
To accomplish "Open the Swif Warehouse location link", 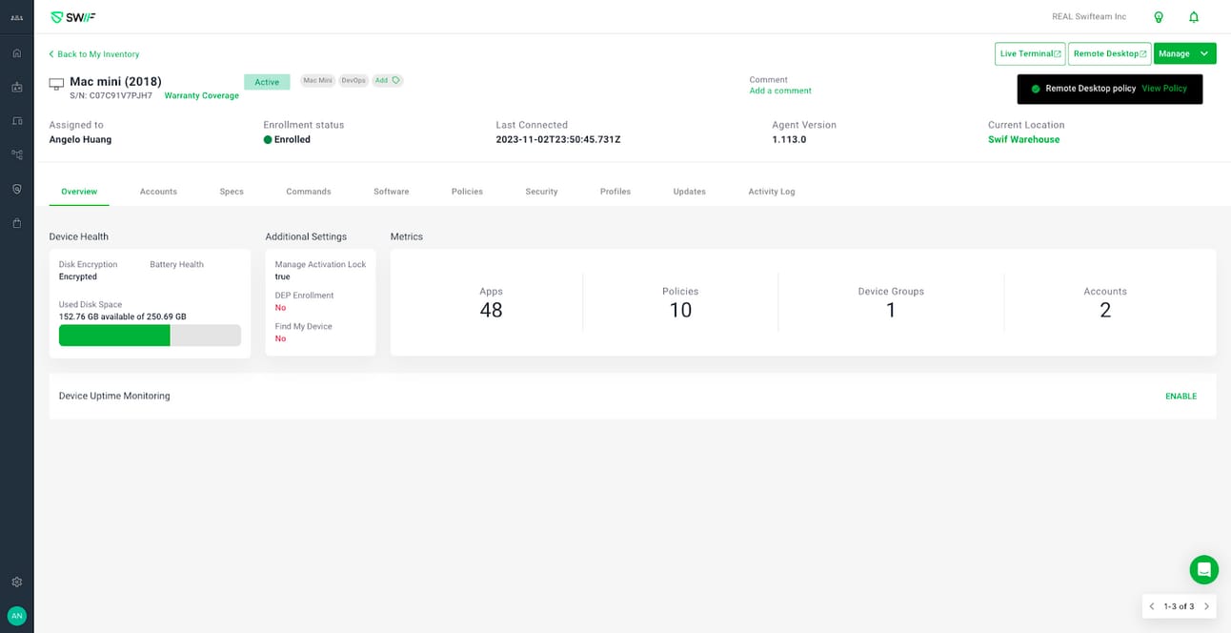I will pos(1023,139).
